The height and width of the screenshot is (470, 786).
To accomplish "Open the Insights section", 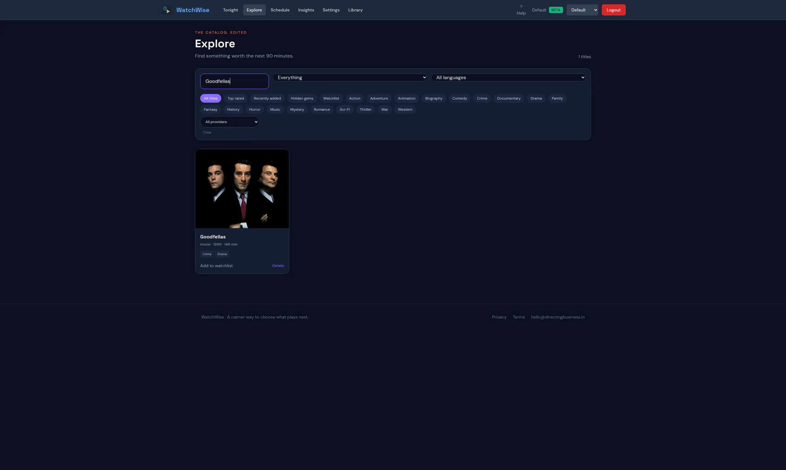I will [306, 10].
